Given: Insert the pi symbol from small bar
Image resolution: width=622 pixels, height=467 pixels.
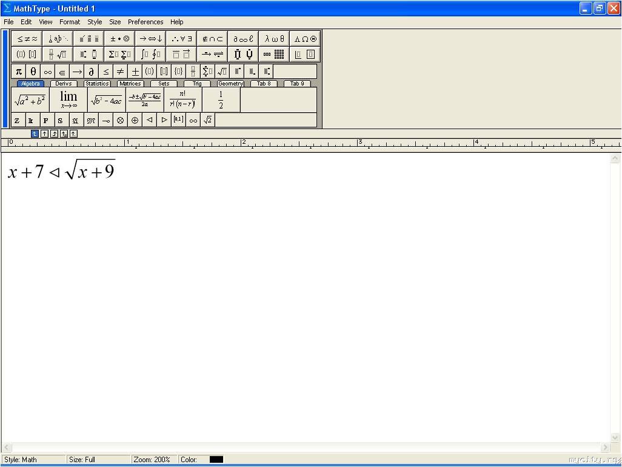Looking at the screenshot, I should 19,72.
